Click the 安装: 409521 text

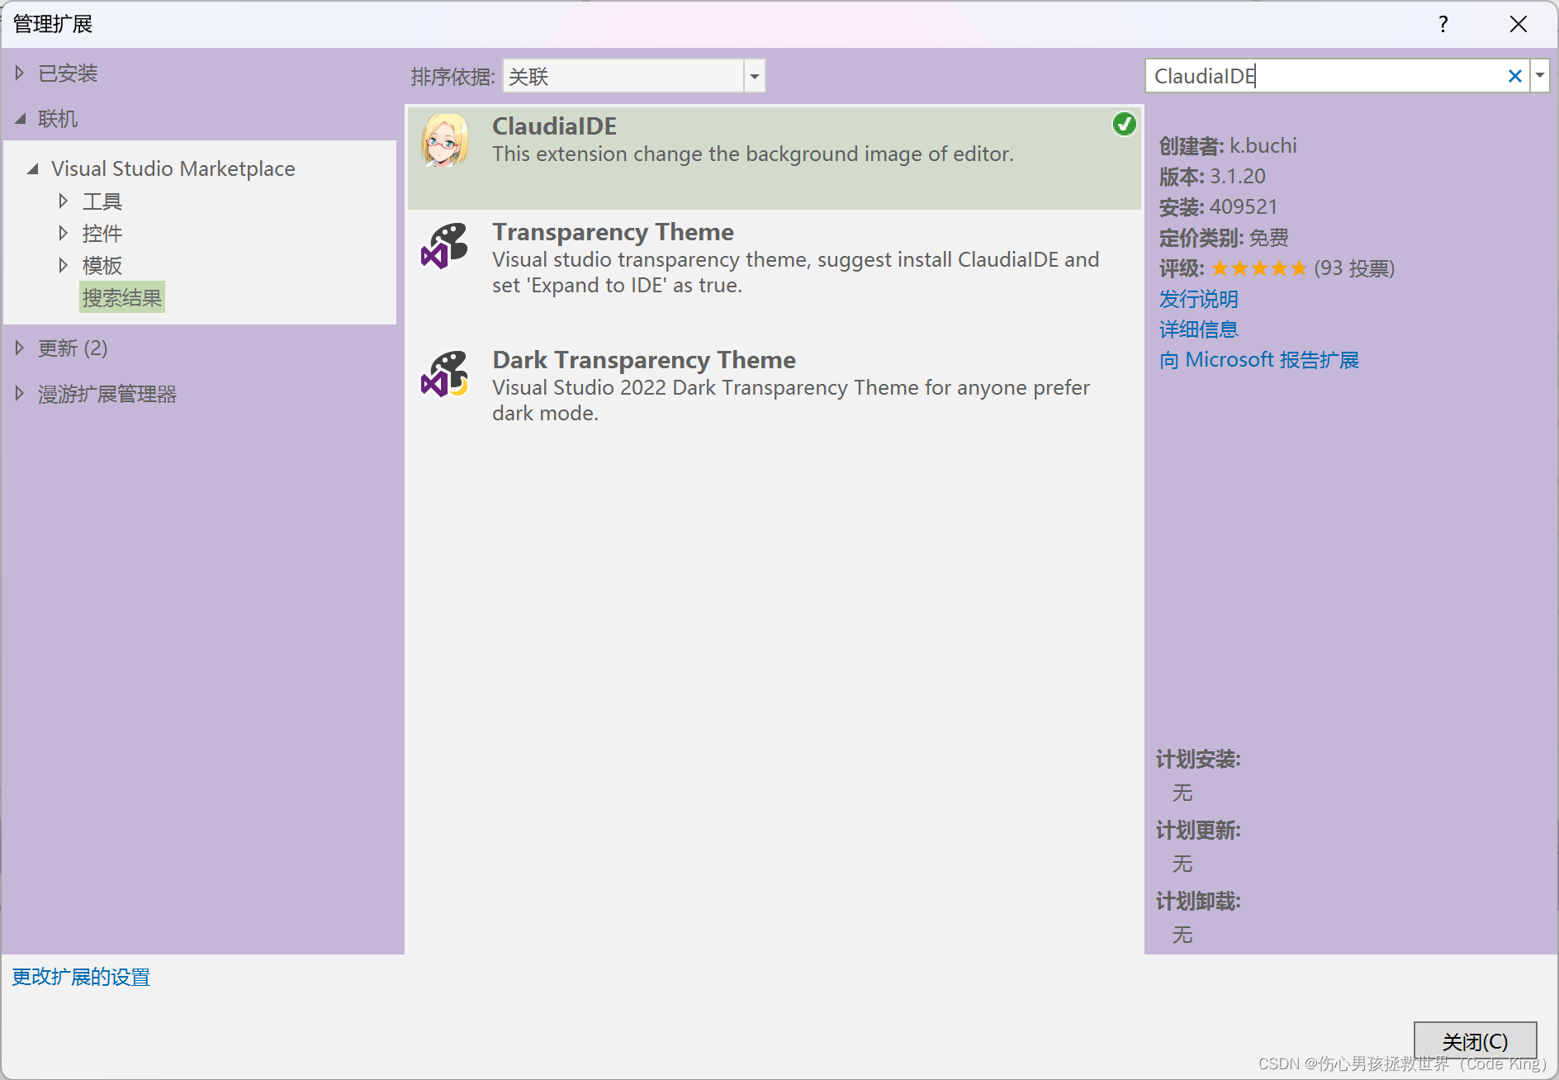1218,207
